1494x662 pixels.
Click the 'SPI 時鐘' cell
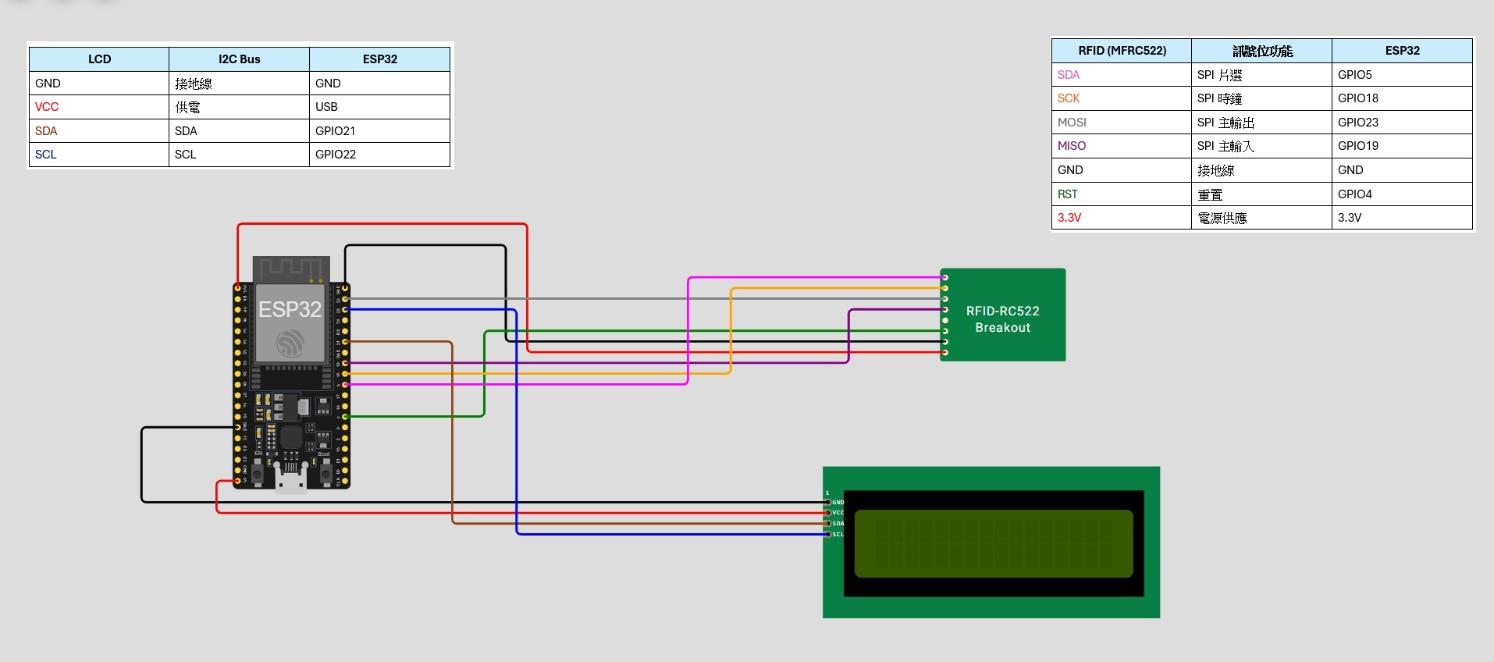1261,98
